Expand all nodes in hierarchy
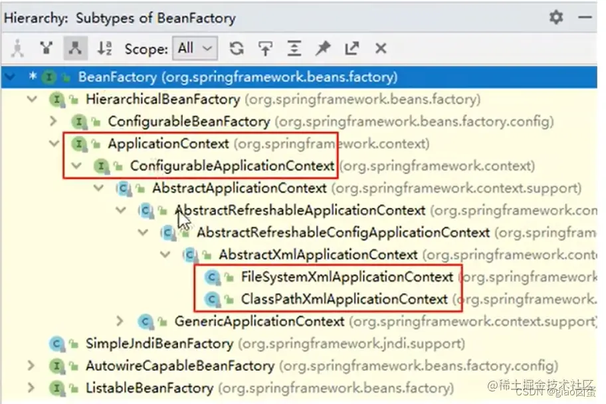 [x=294, y=49]
